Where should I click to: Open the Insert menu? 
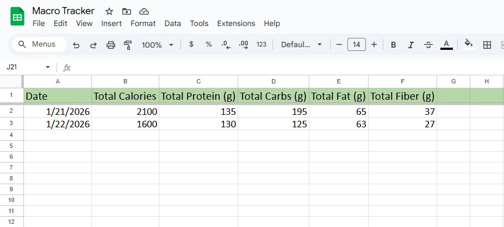coord(111,24)
